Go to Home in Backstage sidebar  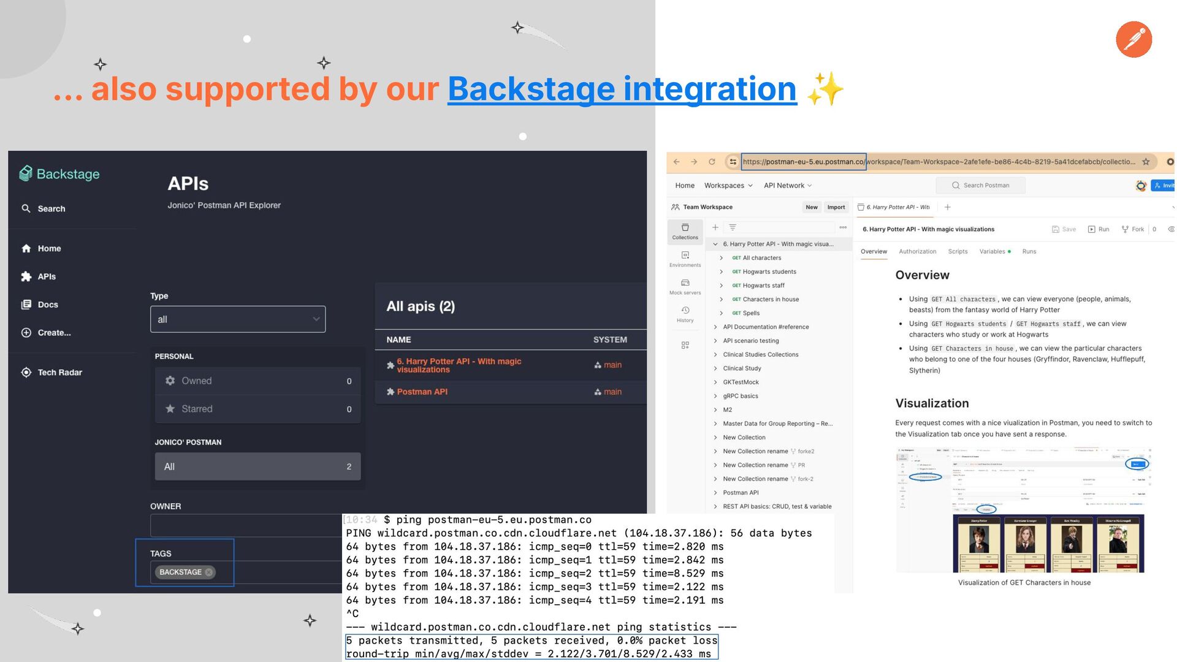coord(41,248)
